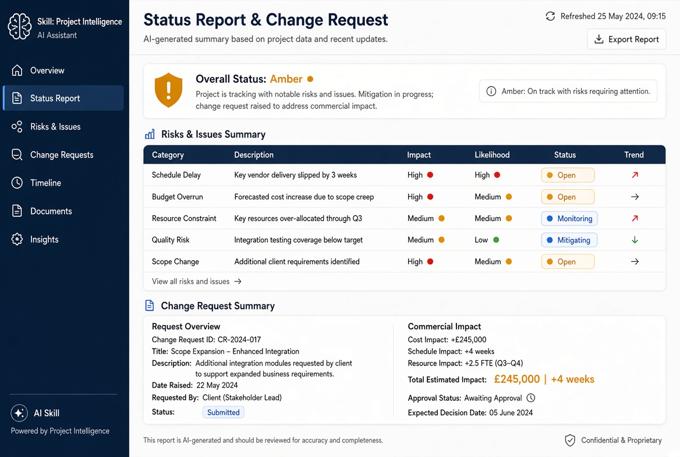Click 'Cost Impact: +£245,000' line
This screenshot has height=457, width=680.
pos(447,340)
